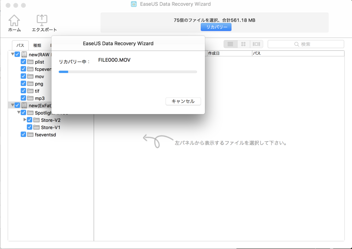Select the mov folder label
This screenshot has height=249, width=352.
pyautogui.click(x=40, y=76)
